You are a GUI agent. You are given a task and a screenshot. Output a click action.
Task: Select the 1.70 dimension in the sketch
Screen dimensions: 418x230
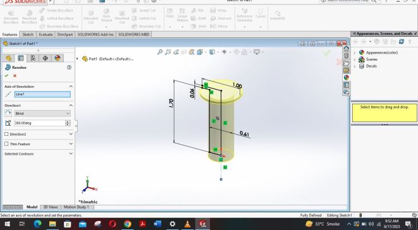coord(171,104)
